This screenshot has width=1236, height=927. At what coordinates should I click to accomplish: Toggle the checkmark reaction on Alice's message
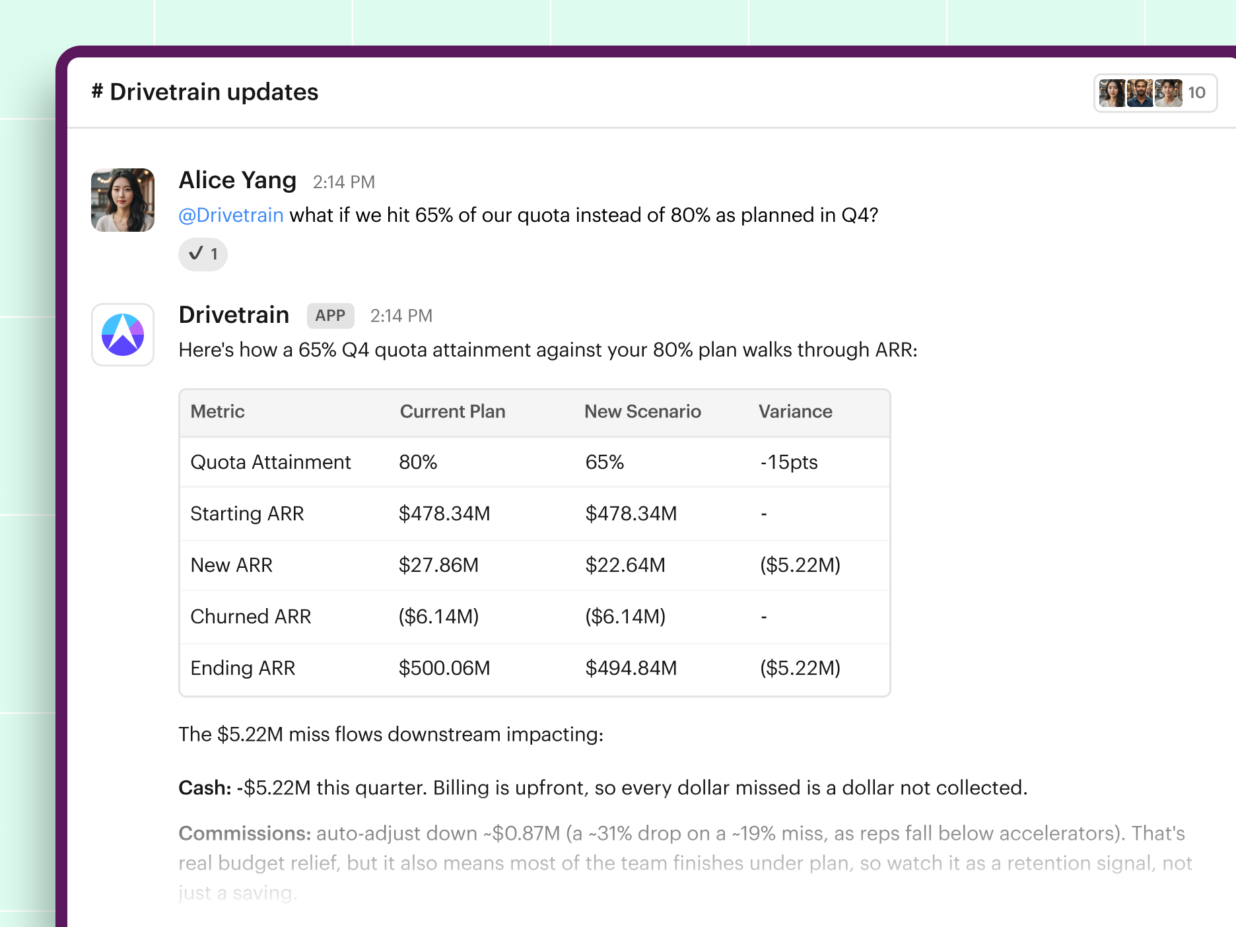(203, 254)
